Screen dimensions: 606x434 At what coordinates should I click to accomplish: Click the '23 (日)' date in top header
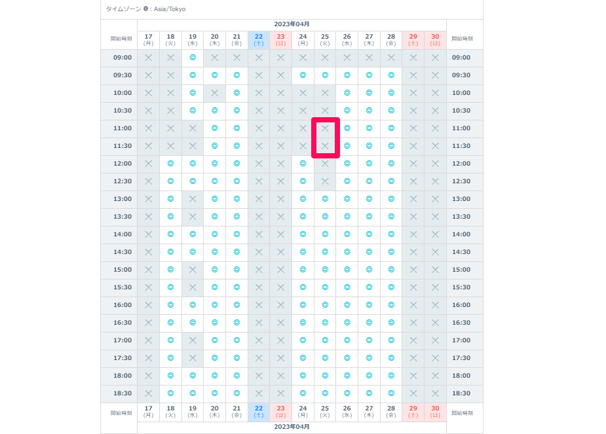point(281,40)
